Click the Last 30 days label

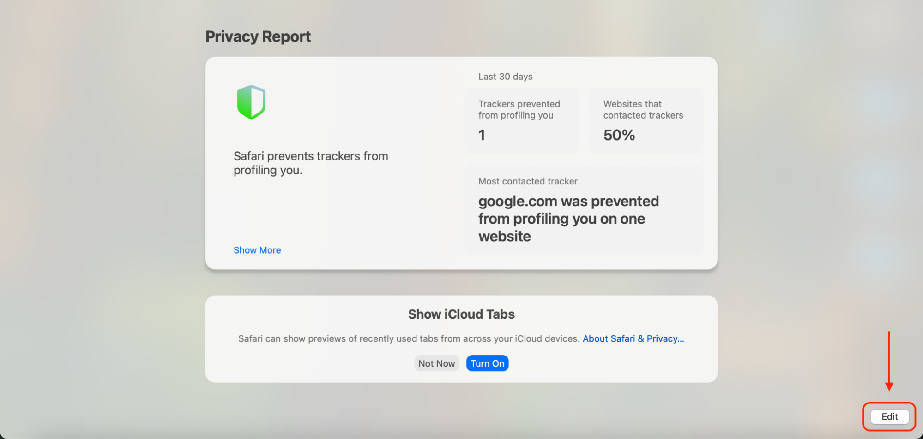coord(505,76)
